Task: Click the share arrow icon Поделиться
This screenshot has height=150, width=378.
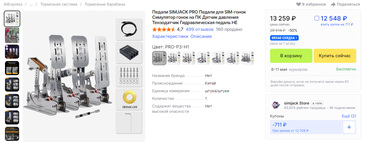Action: coord(333,4)
